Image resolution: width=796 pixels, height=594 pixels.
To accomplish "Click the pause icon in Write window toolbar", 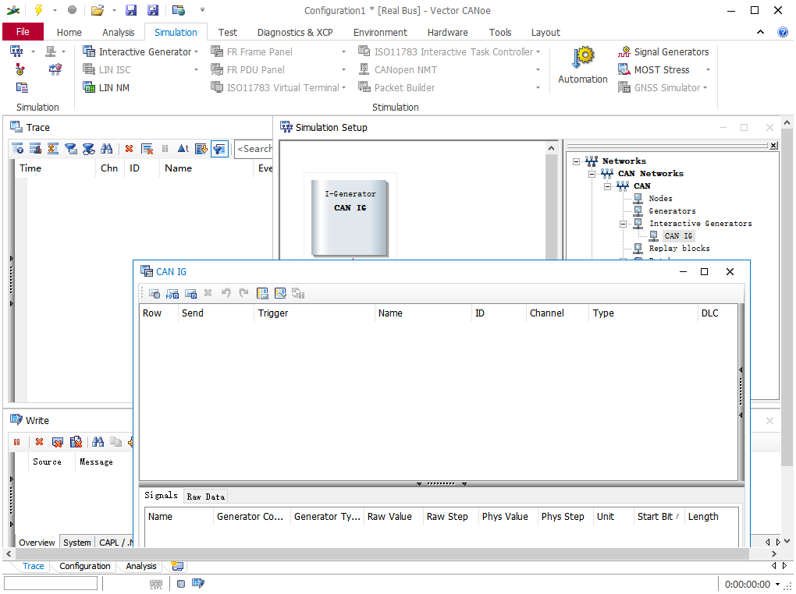I will coord(16,442).
